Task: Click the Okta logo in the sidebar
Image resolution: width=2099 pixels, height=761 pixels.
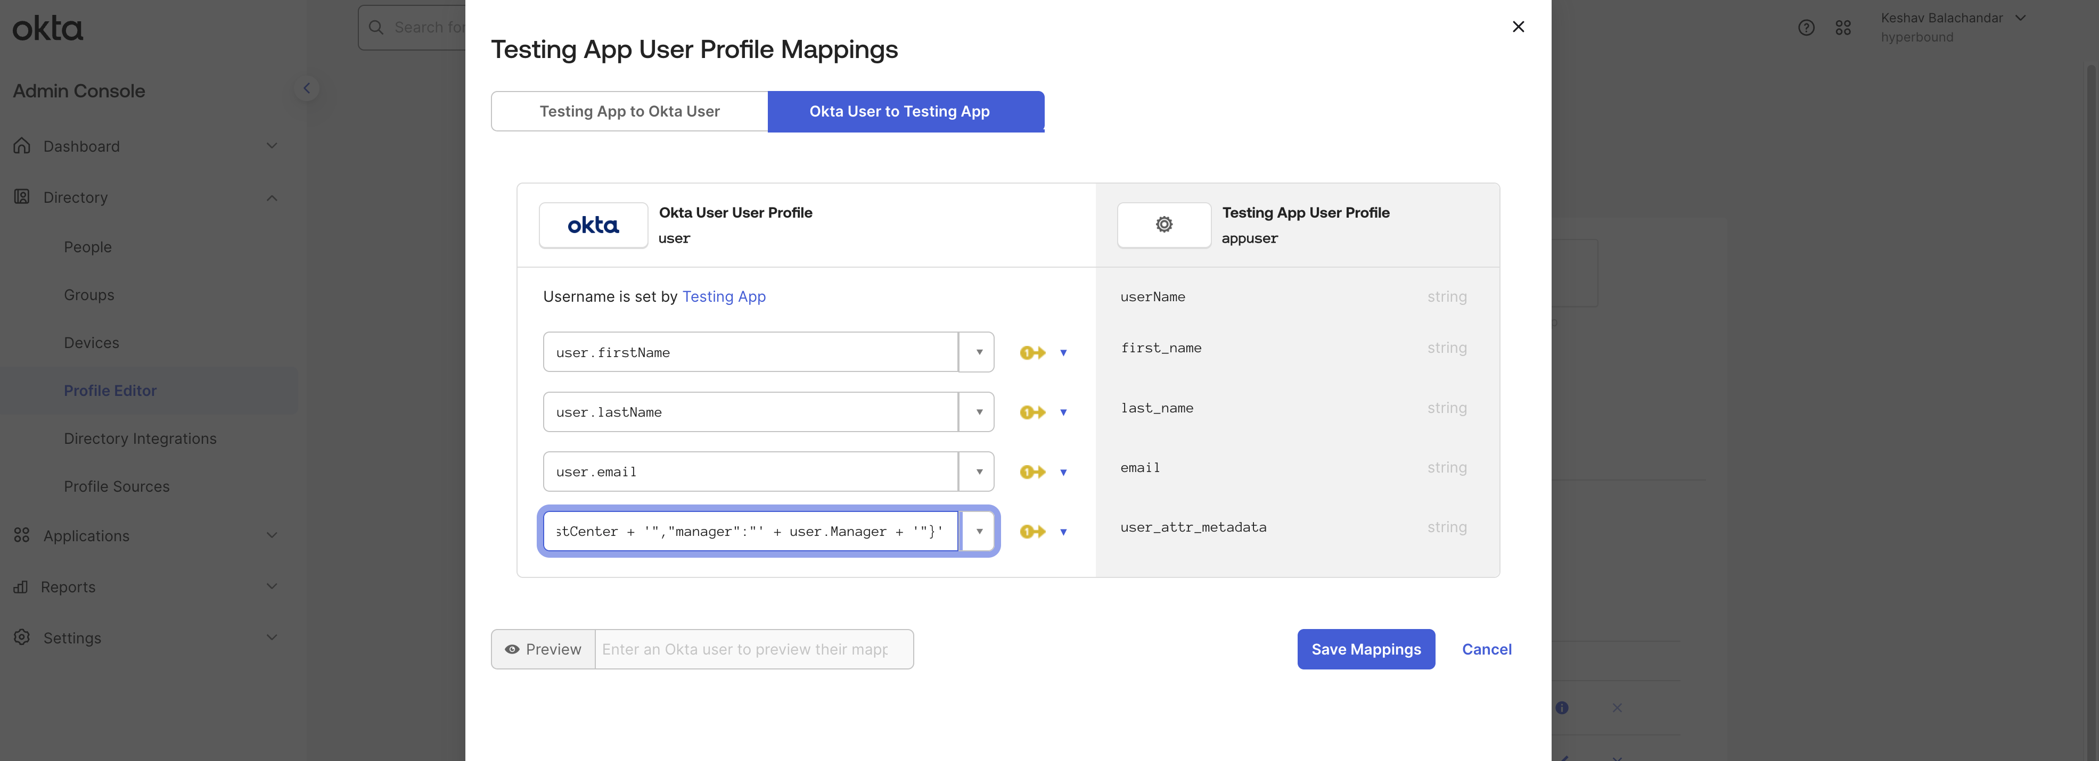Action: pos(47,29)
